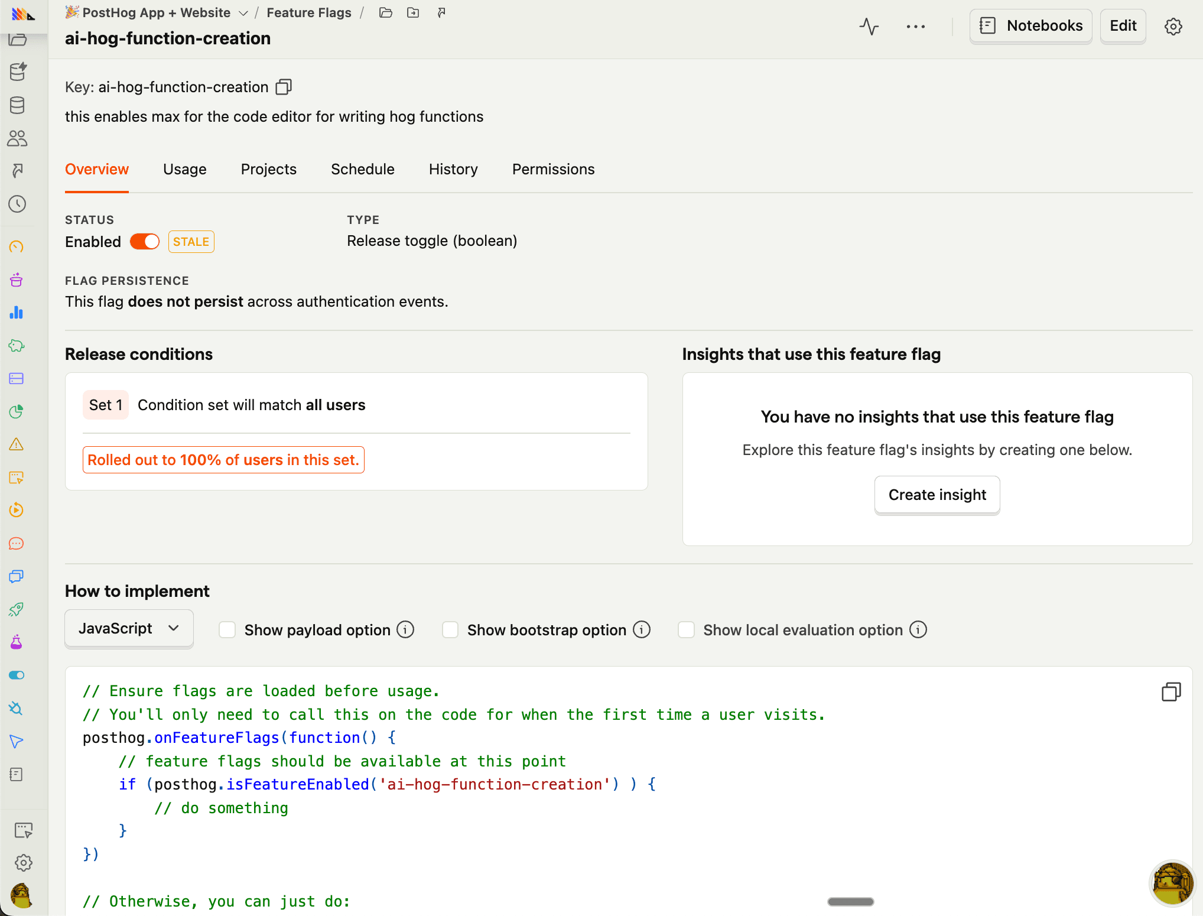The width and height of the screenshot is (1203, 916).
Task: Click the move-to-folder icon in breadcrumb
Action: (413, 12)
